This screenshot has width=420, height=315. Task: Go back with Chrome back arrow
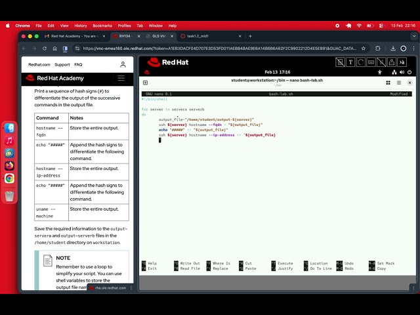tap(24, 49)
